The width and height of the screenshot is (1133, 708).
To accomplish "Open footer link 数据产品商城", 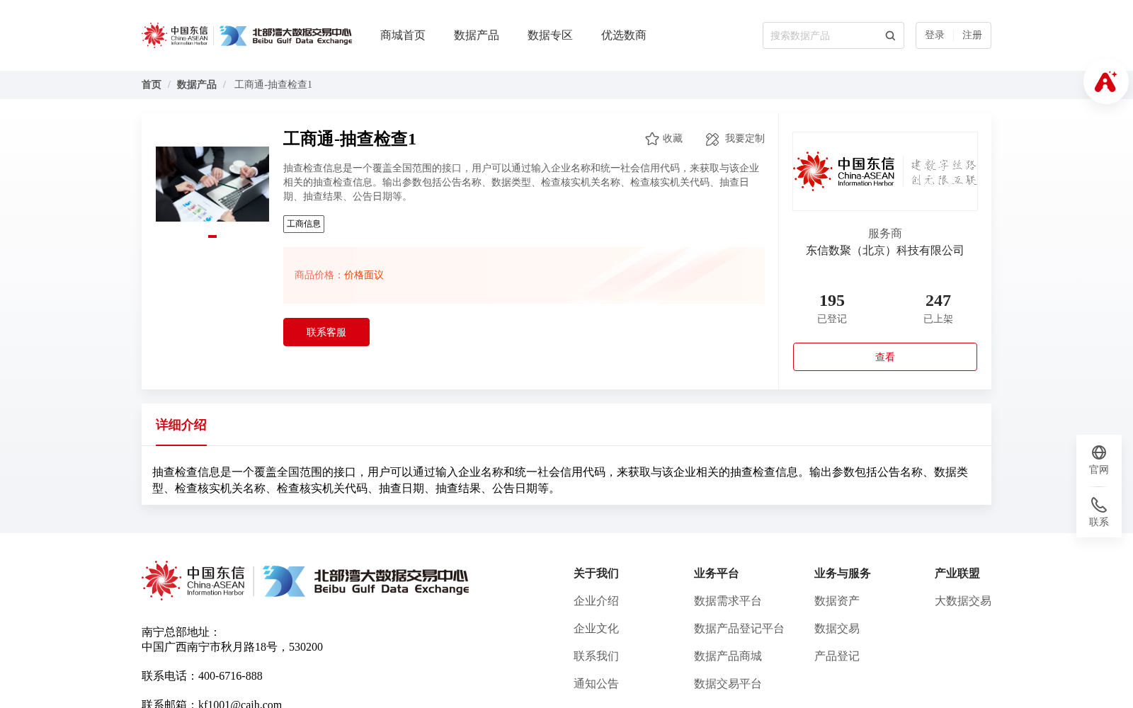I will pyautogui.click(x=728, y=656).
